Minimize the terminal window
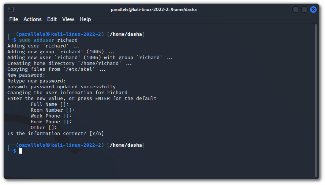325x185 pixels. pyautogui.click(x=295, y=9)
